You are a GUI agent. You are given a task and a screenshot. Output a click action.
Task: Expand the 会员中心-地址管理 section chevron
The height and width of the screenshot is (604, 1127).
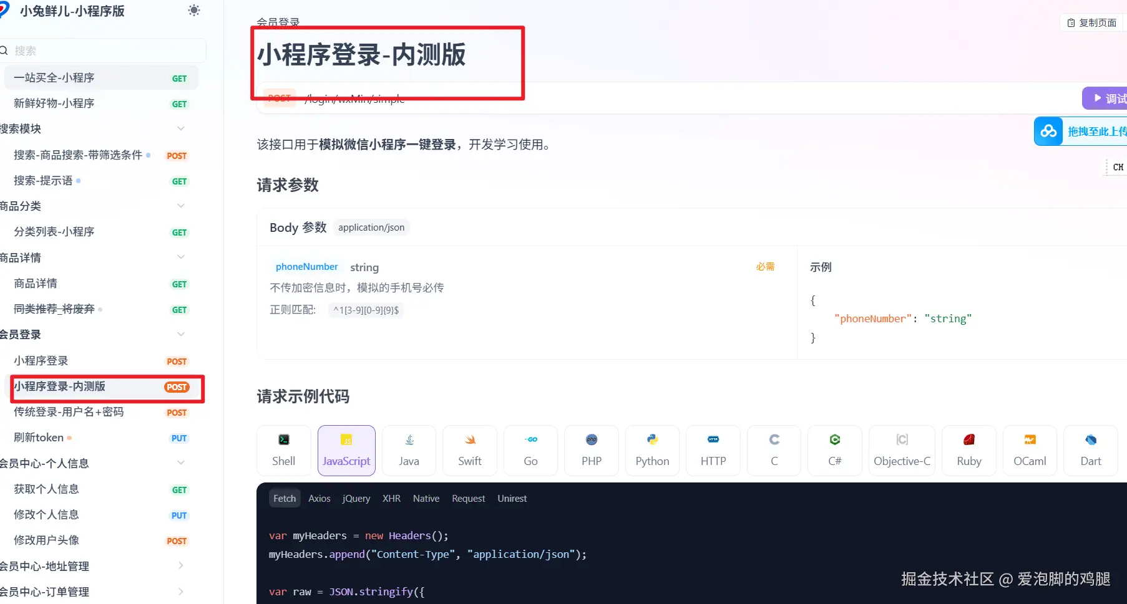click(x=181, y=565)
